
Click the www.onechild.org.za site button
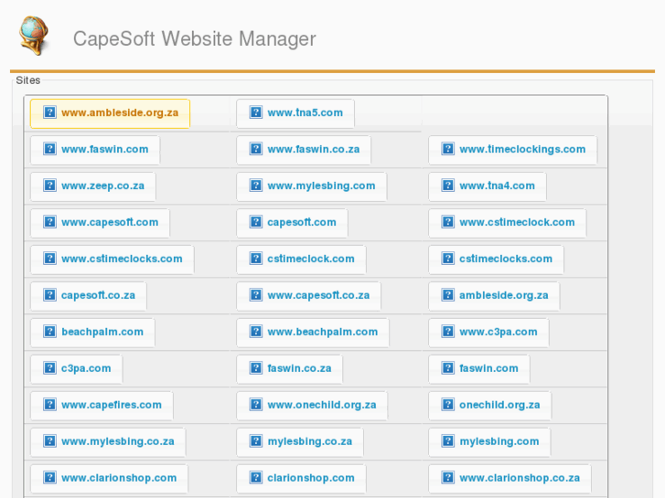(x=312, y=406)
